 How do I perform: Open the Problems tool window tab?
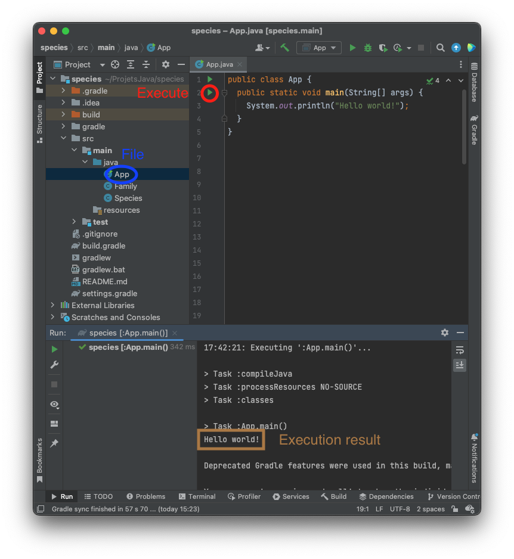click(146, 496)
